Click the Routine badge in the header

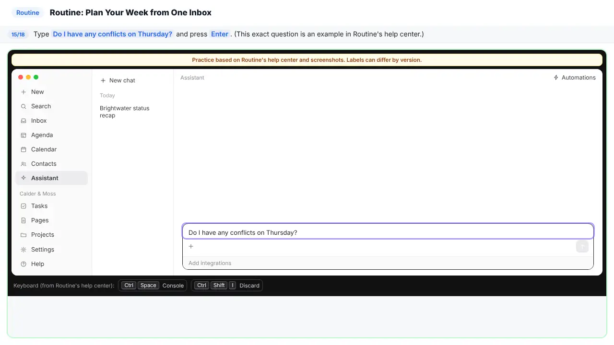click(x=28, y=13)
